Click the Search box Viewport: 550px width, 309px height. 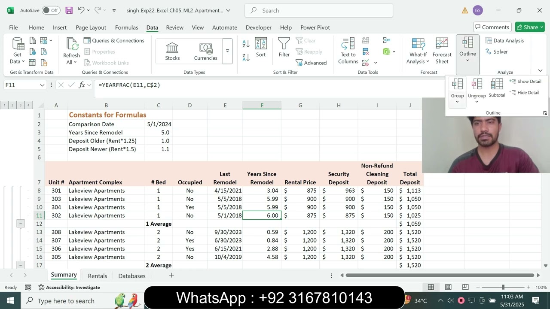point(319,10)
